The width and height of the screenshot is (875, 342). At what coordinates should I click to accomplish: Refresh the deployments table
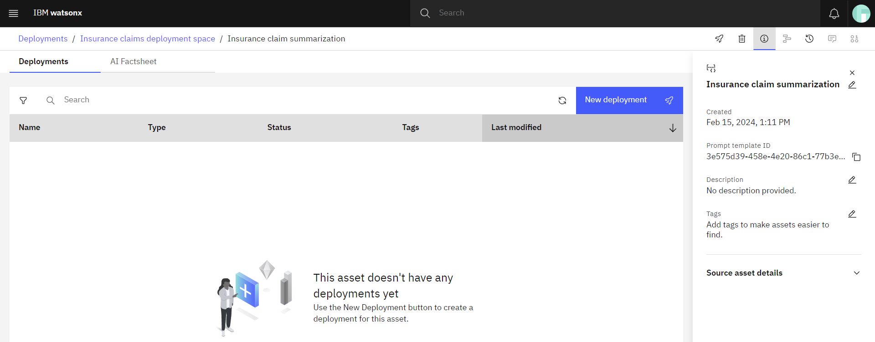[x=562, y=101]
